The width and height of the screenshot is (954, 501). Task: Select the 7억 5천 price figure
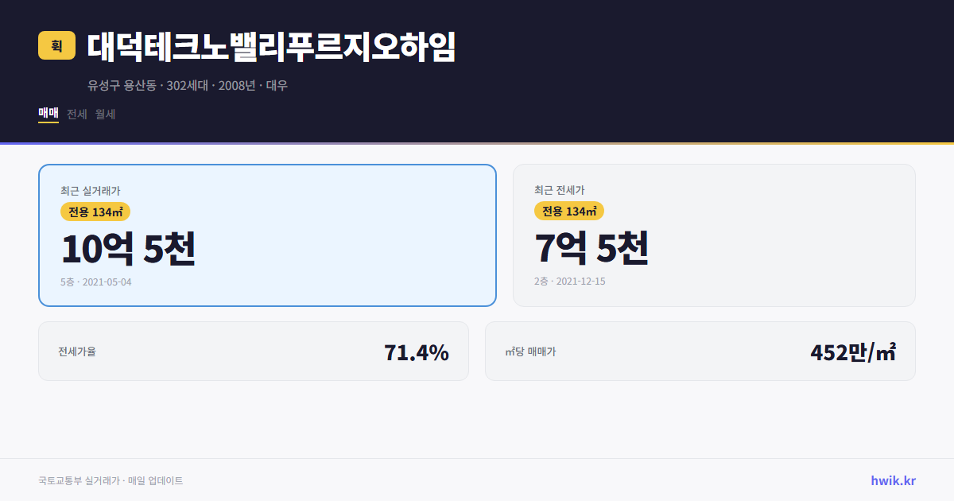tap(591, 247)
